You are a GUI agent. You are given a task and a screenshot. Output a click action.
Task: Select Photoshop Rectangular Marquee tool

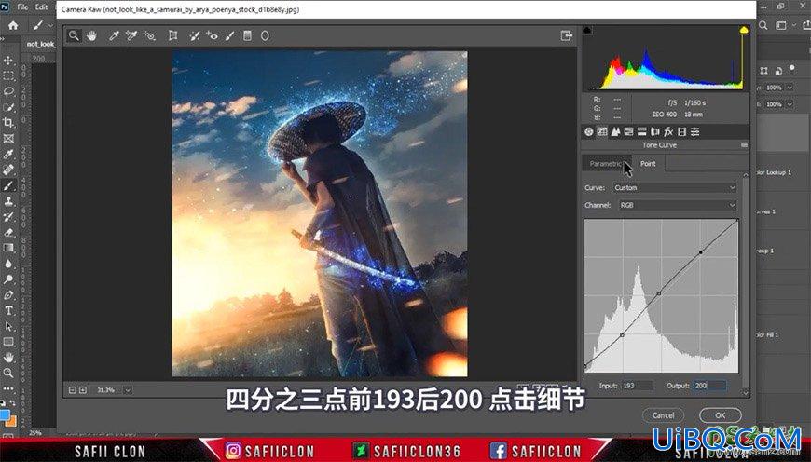coord(8,76)
